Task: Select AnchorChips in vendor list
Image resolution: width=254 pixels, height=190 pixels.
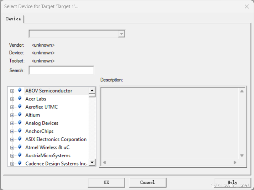Action: [39, 131]
